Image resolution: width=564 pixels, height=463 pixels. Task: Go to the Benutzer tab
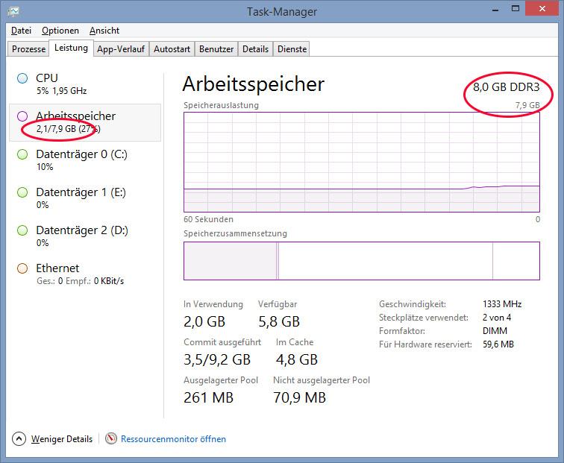click(216, 49)
